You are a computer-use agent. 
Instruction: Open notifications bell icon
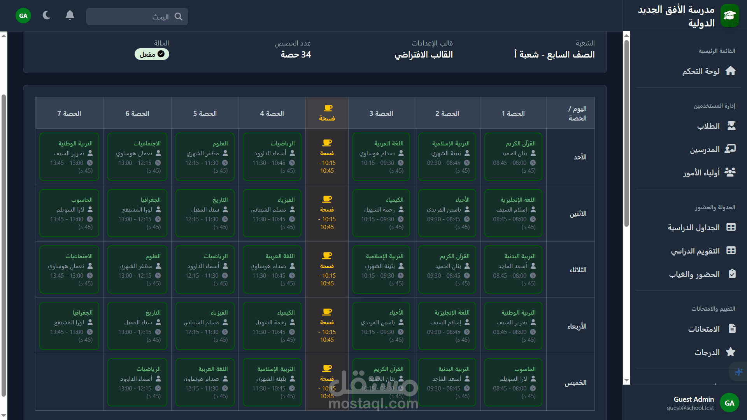(x=70, y=16)
